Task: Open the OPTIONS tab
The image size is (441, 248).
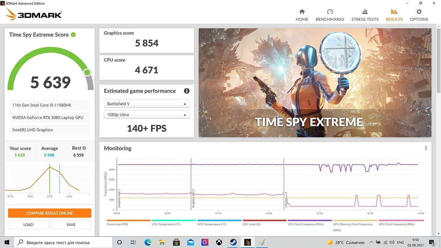Action: pos(419,15)
